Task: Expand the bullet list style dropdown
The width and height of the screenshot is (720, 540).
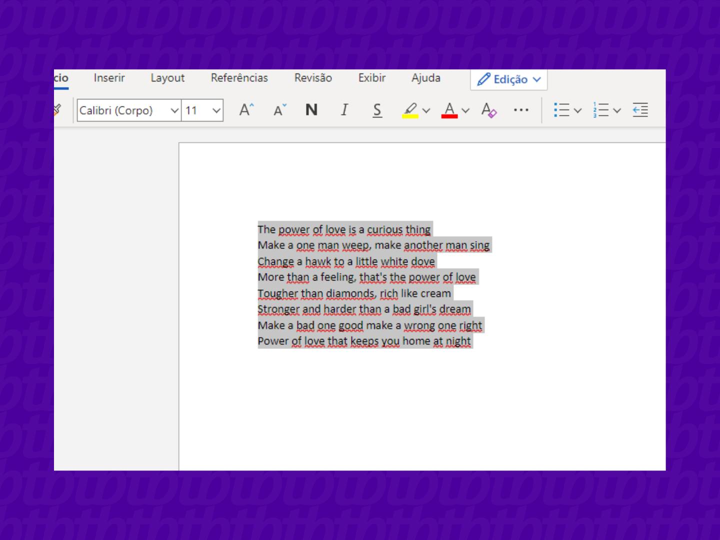Action: pyautogui.click(x=578, y=110)
